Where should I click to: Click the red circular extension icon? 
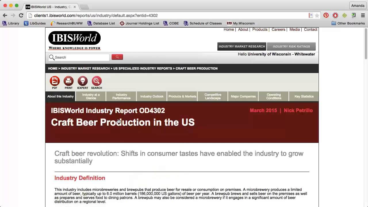335,16
